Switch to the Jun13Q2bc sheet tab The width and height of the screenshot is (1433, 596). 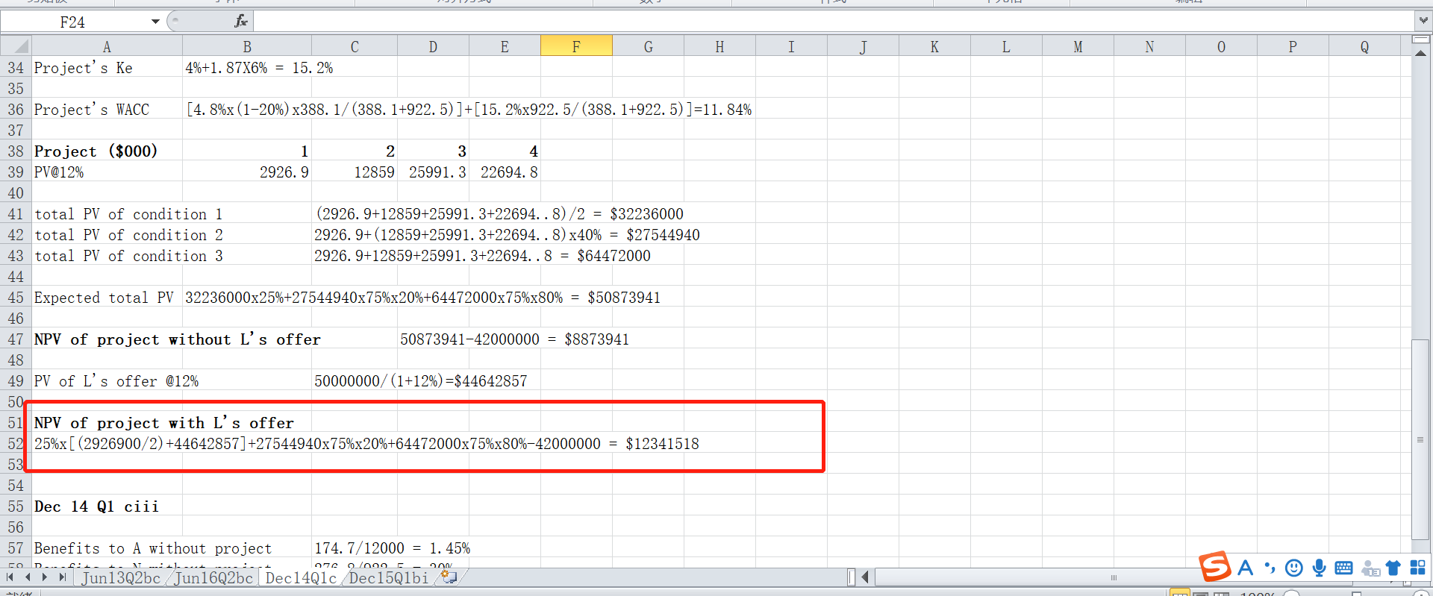click(x=121, y=577)
